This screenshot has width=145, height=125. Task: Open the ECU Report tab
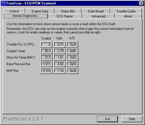tap(65, 16)
